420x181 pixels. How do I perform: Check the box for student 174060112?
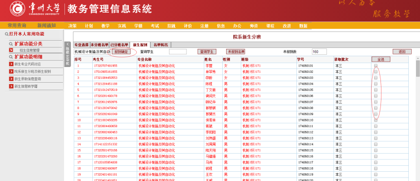click(376, 132)
